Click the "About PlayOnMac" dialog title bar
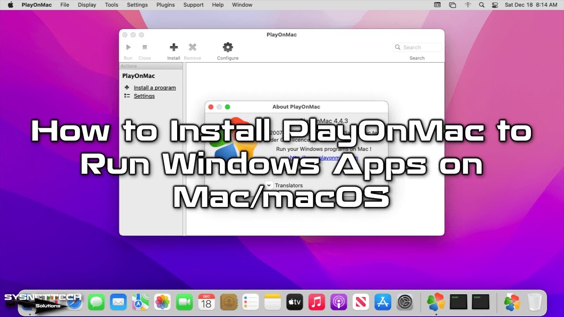Viewport: 564px width, 317px height. [x=297, y=107]
